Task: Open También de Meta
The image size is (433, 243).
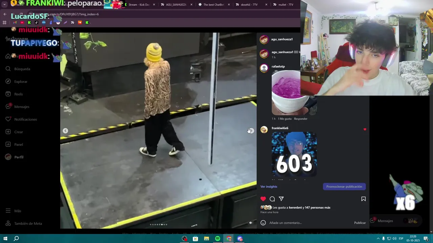Action: (x=24, y=223)
